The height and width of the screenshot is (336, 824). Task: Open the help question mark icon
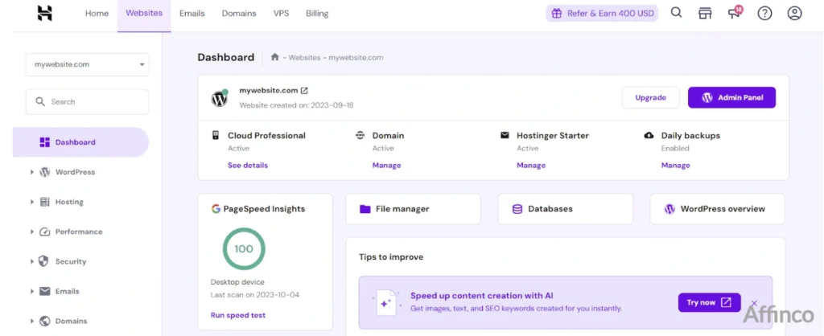click(x=764, y=14)
